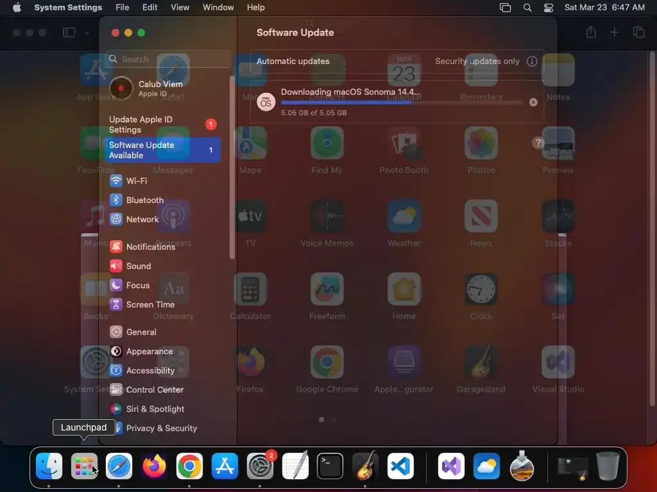This screenshot has height=492, width=657.
Task: Open Update Apple ID Settings
Action: [162, 124]
